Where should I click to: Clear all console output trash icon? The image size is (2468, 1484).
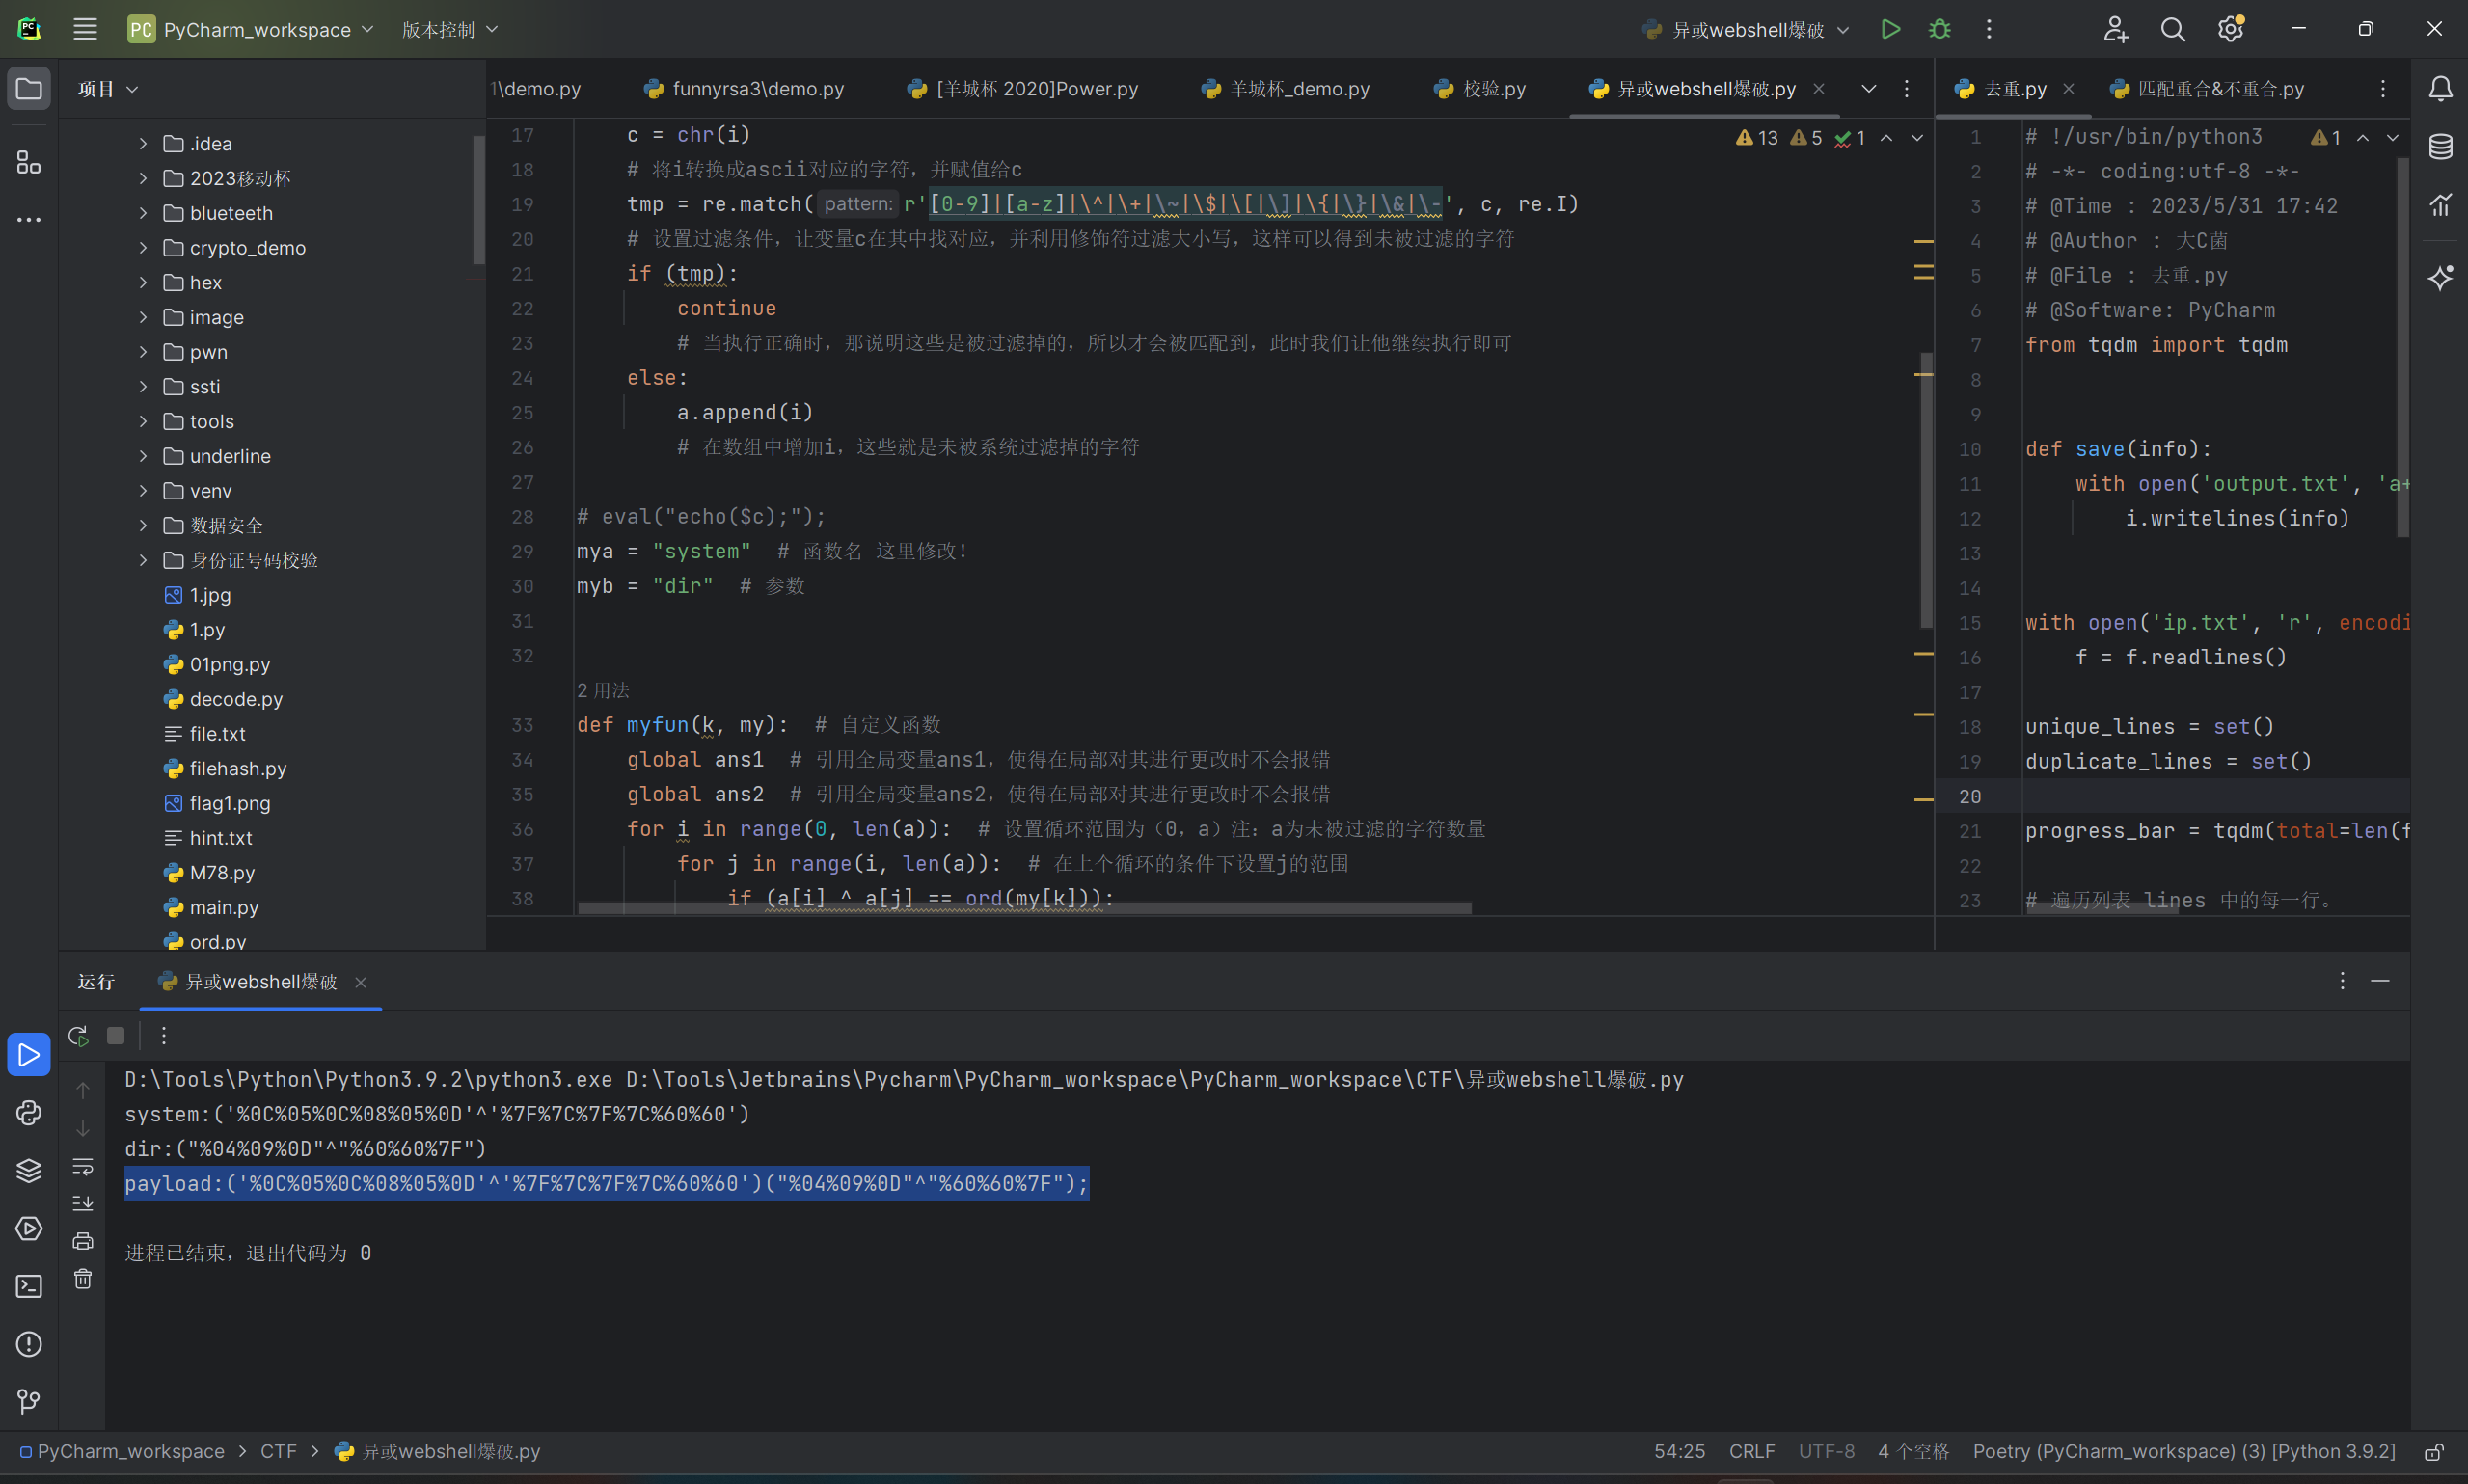[83, 1279]
